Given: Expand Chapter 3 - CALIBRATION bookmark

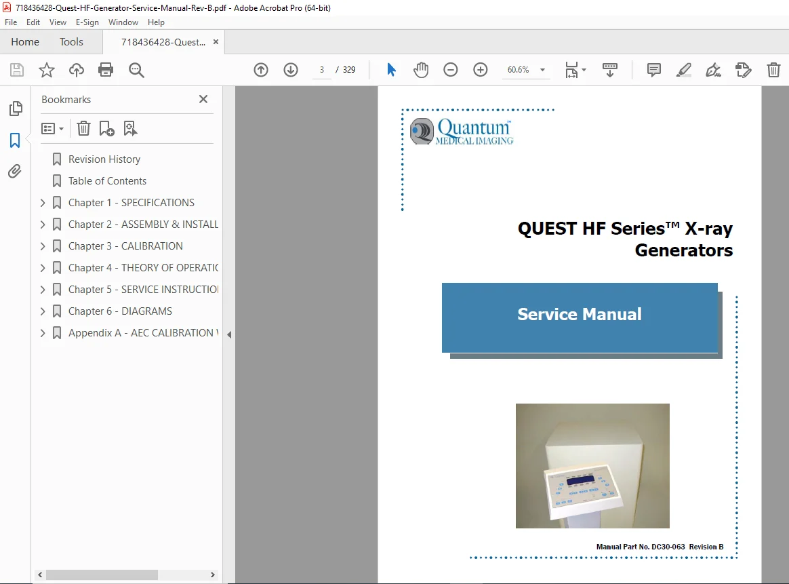Looking at the screenshot, I should (x=43, y=246).
